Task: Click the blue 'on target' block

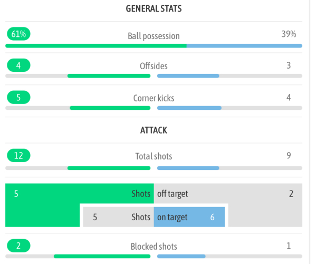Action: click(x=189, y=217)
